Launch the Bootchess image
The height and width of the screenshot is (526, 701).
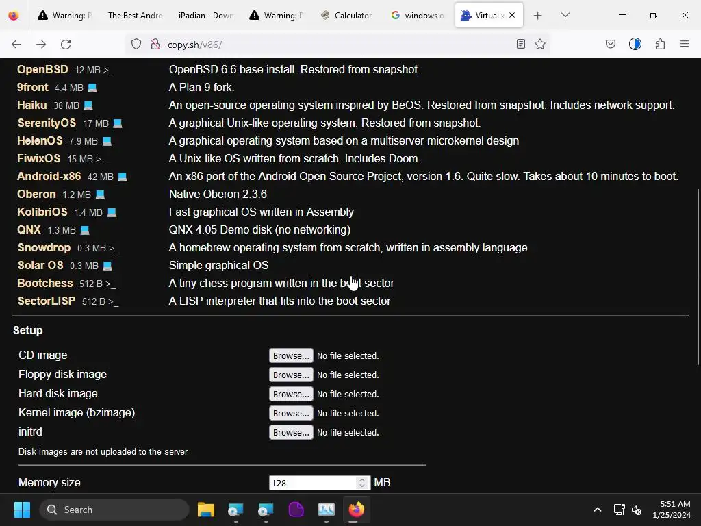click(44, 283)
